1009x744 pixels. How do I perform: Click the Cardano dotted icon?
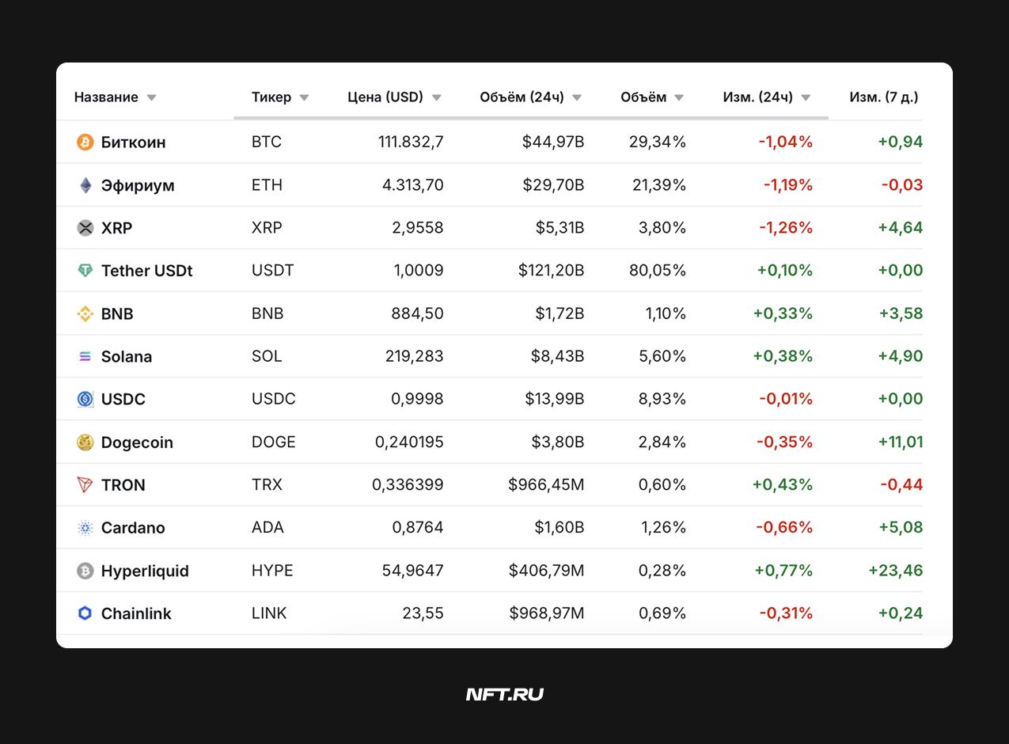[x=85, y=528]
